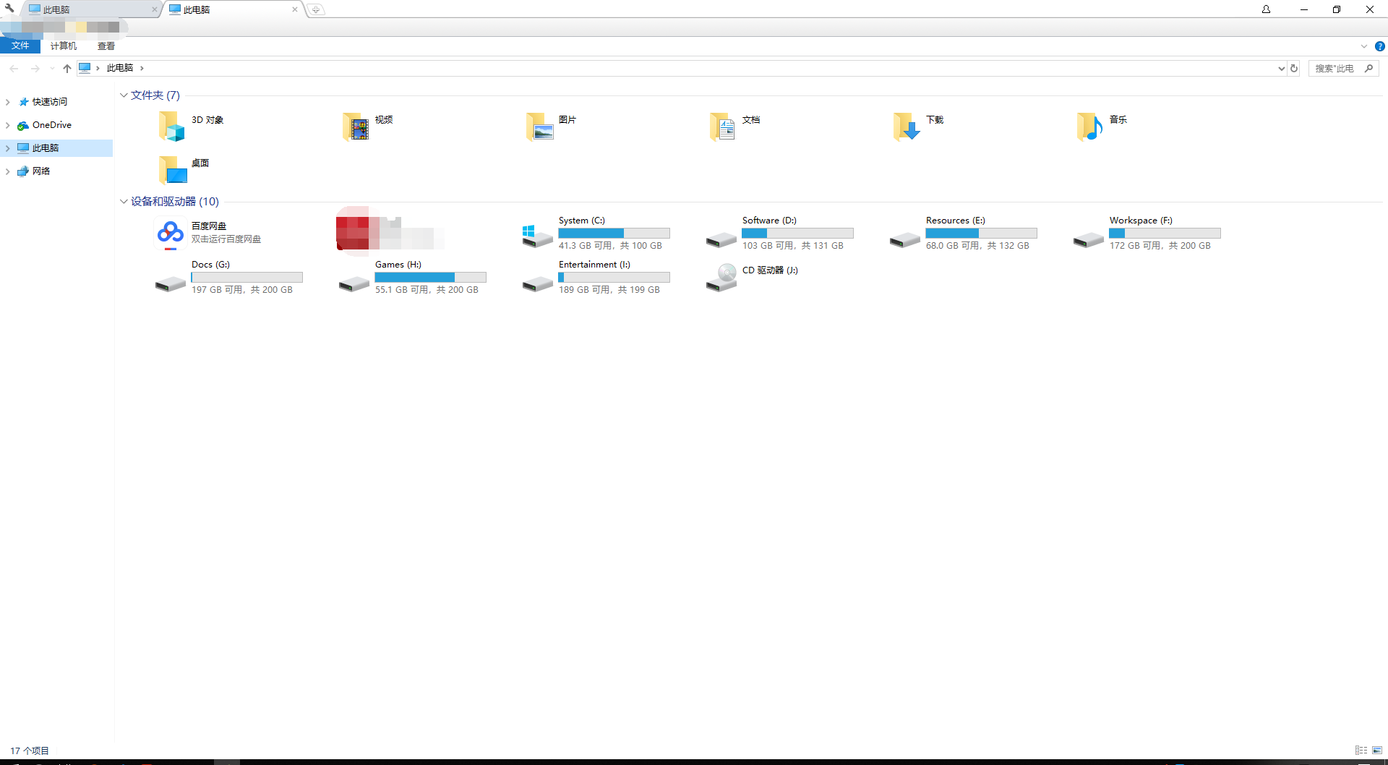The image size is (1388, 765).
Task: Click the search 此电脑 input field
Action: [1335, 68]
